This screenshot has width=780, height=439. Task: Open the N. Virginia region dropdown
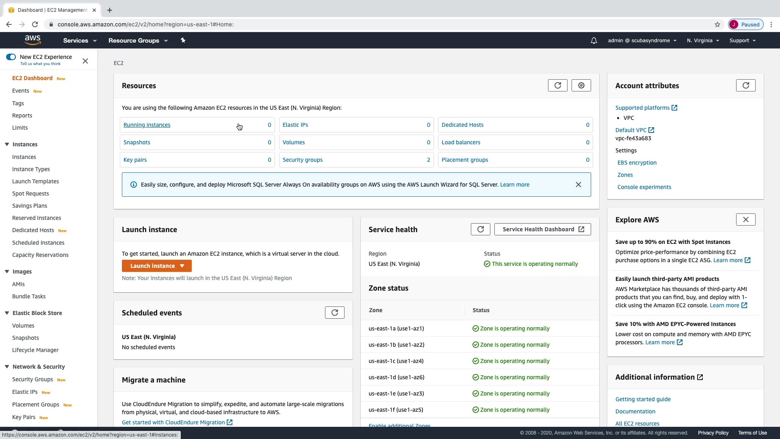click(x=703, y=41)
